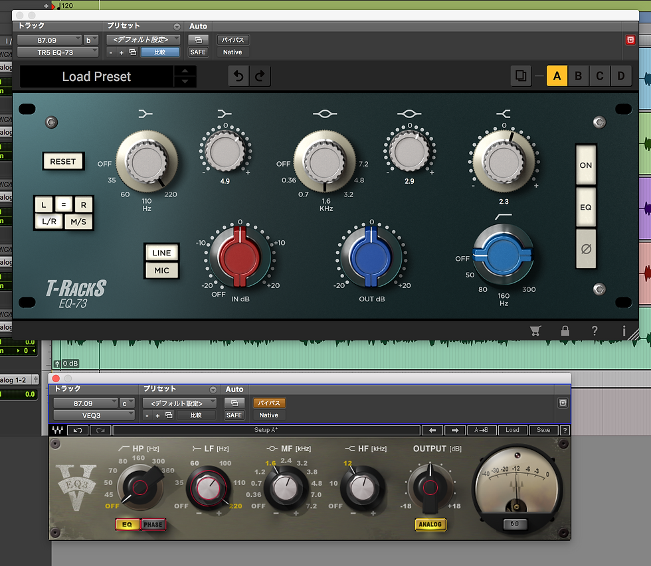Open the Auto automation window in EQ-73 header

198,40
